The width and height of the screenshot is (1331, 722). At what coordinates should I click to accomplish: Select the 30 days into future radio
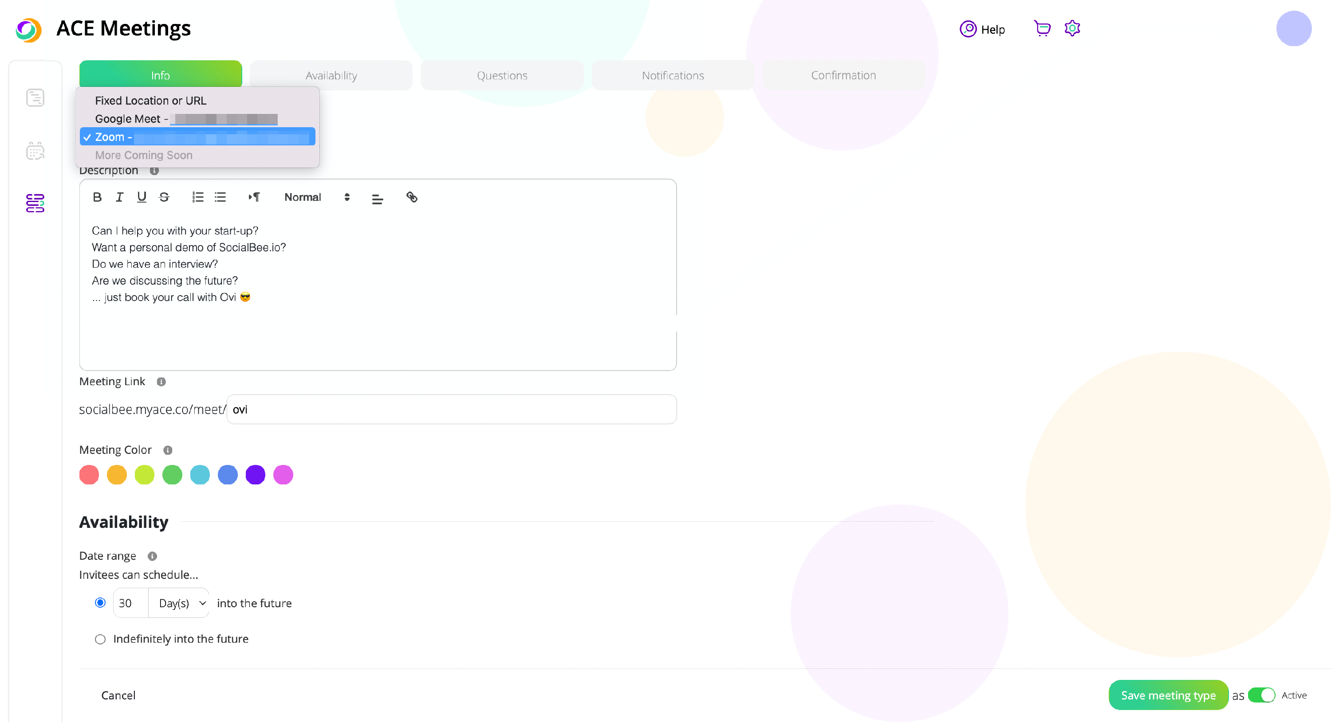click(x=100, y=603)
